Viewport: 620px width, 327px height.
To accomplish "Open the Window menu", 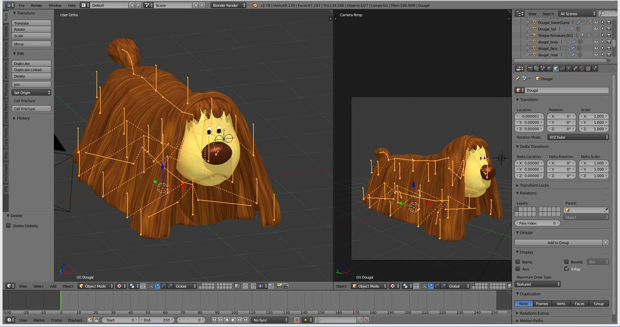I will [55, 6].
